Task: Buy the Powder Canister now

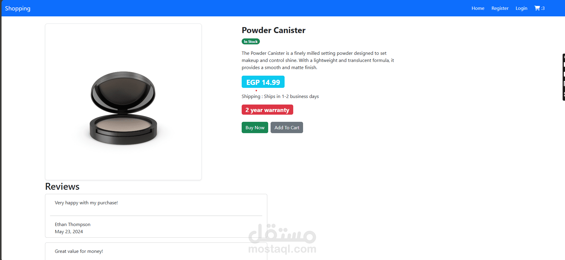Action: [255, 127]
